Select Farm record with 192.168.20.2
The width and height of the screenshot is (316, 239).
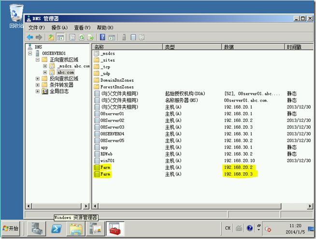pyautogui.click(x=202, y=167)
